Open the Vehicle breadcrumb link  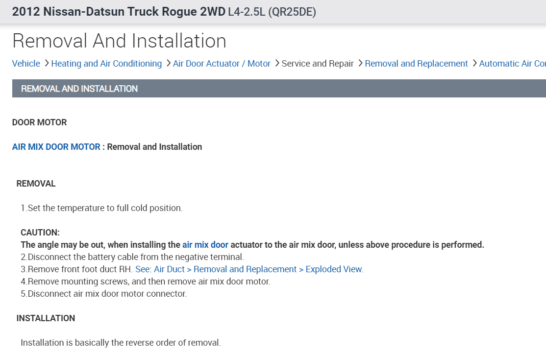click(x=26, y=64)
